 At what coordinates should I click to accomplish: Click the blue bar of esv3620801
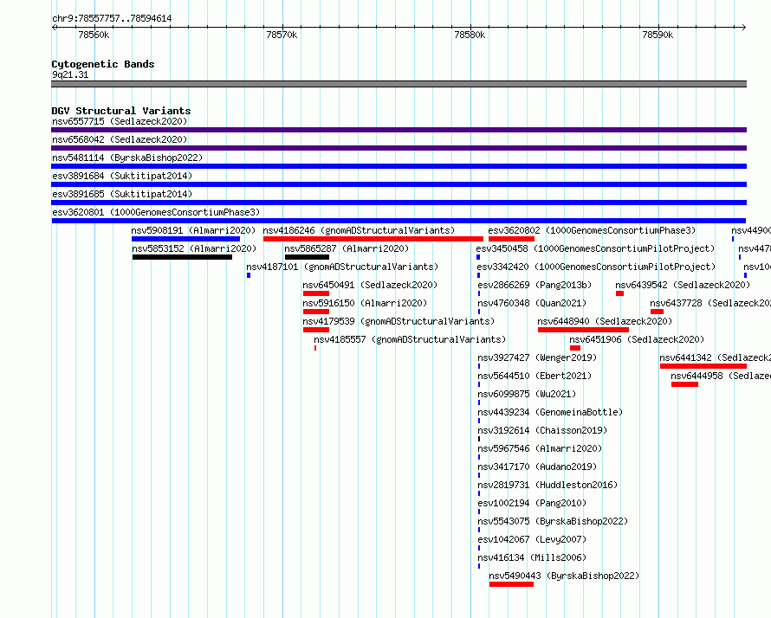pos(398,221)
